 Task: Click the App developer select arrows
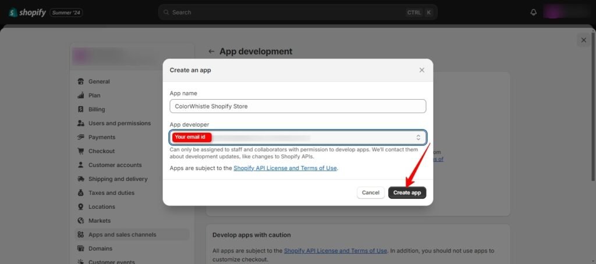tap(418, 137)
